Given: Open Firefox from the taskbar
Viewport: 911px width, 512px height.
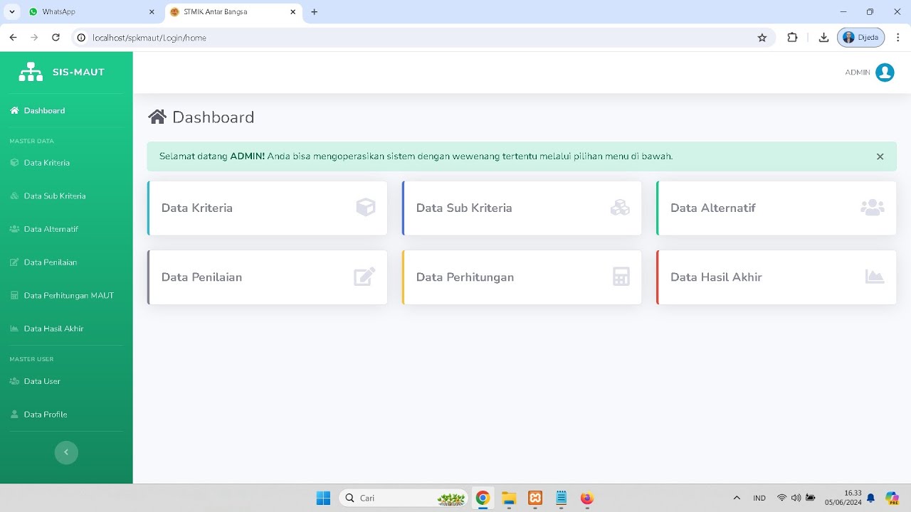Looking at the screenshot, I should tap(587, 498).
